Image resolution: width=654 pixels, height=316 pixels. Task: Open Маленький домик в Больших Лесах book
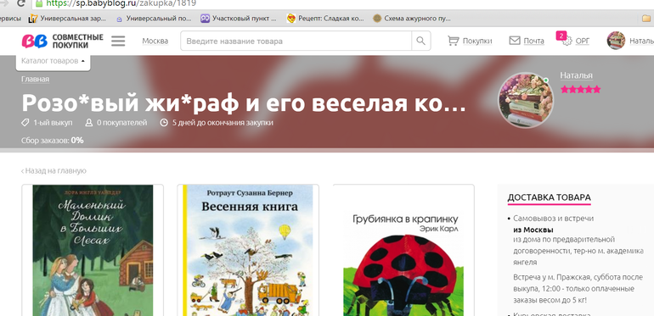93,250
